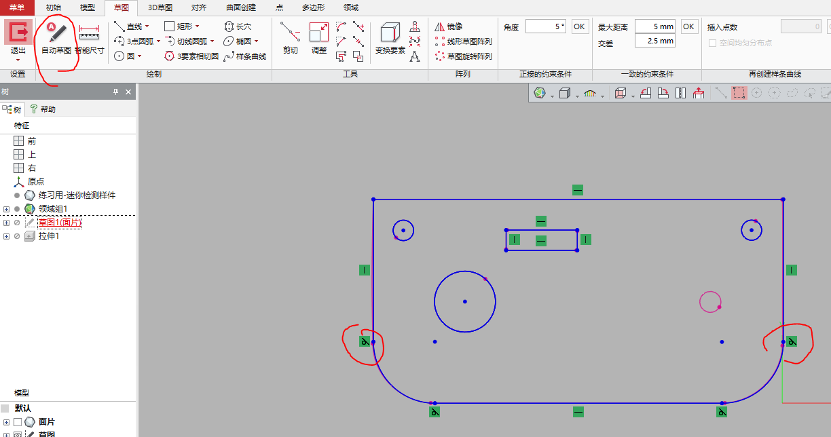Open the 直线 line dropdown arrow
The height and width of the screenshot is (437, 831).
pyautogui.click(x=147, y=26)
